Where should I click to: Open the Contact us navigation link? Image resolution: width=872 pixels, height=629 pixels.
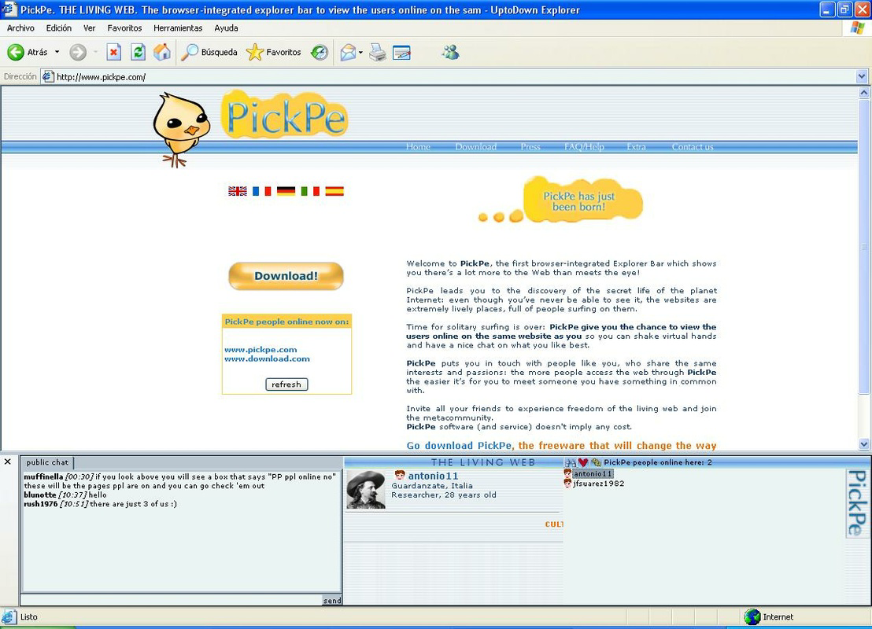693,147
